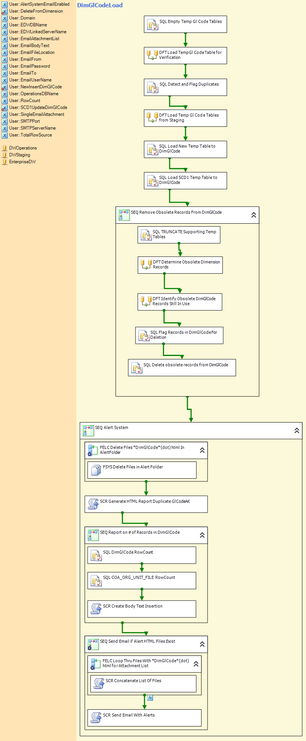
Task: Click the EnterpriseDW connection manager icon
Action: [5, 162]
